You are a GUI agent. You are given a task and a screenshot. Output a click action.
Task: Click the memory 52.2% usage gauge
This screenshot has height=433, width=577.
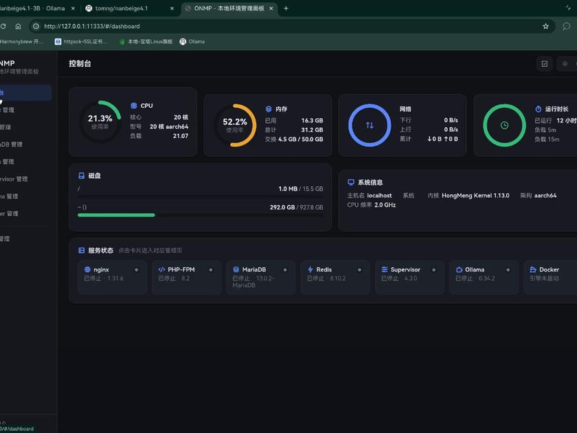point(235,125)
